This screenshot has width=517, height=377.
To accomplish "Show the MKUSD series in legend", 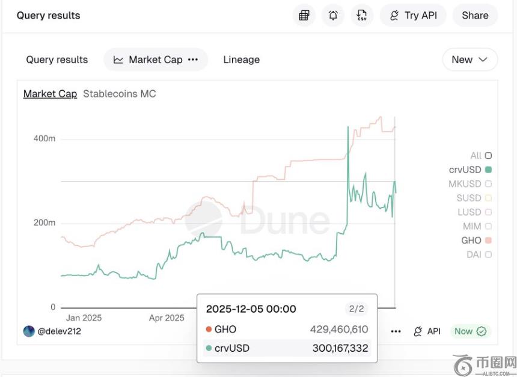I will point(488,184).
